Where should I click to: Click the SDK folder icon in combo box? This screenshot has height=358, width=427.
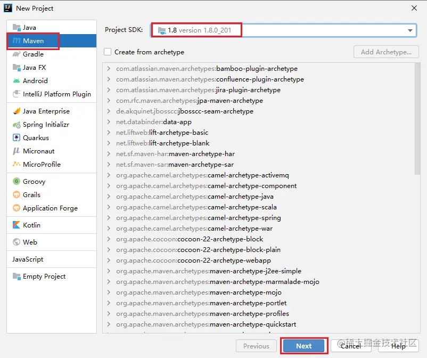point(162,30)
